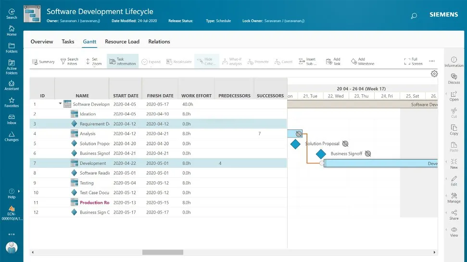This screenshot has height=262, width=467.
Task: Click the Add Milestone button
Action: point(363,62)
